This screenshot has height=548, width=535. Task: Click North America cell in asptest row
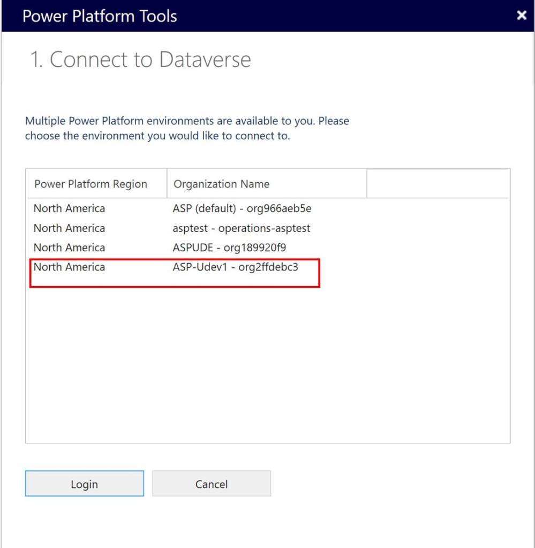pyautogui.click(x=69, y=228)
